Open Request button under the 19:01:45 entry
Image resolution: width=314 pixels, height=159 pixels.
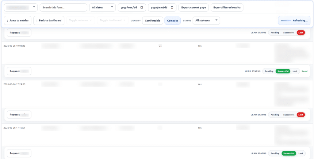tap(19, 71)
